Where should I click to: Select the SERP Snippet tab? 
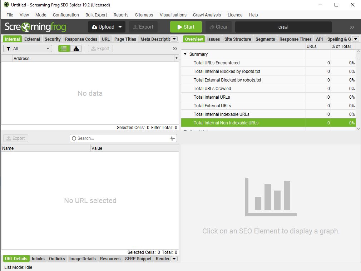pyautogui.click(x=138, y=259)
